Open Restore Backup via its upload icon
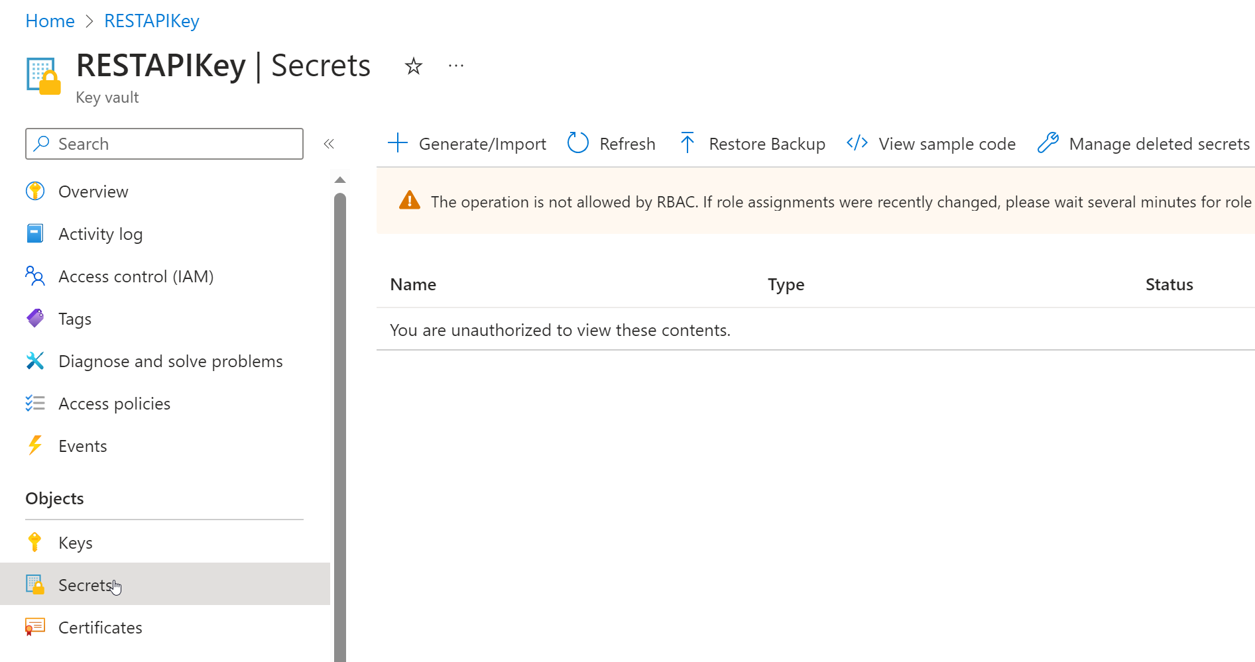 point(687,143)
